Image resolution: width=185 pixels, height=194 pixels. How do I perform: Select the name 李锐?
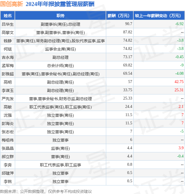7,181
